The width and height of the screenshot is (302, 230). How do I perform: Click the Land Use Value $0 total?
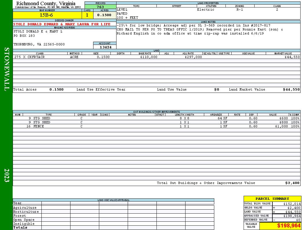point(217,89)
